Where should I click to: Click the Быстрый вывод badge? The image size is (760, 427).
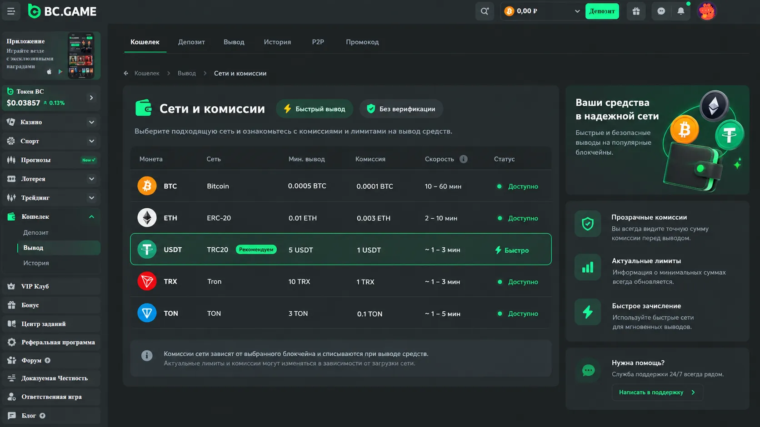pos(315,109)
